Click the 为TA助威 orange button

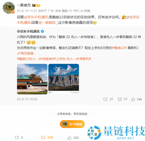click(72, 124)
